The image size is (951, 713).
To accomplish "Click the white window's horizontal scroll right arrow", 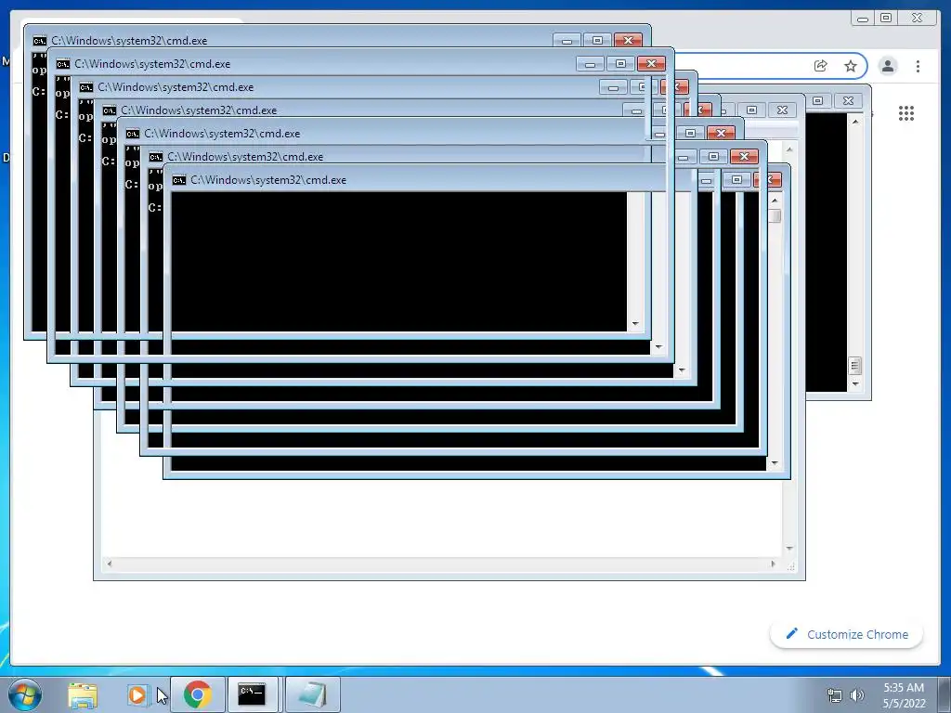I will [x=773, y=564].
